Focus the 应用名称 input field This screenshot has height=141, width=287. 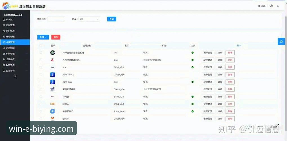(x=56, y=19)
